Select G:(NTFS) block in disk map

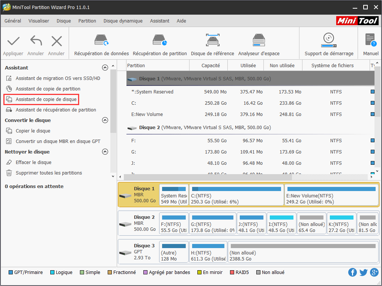click(x=213, y=223)
